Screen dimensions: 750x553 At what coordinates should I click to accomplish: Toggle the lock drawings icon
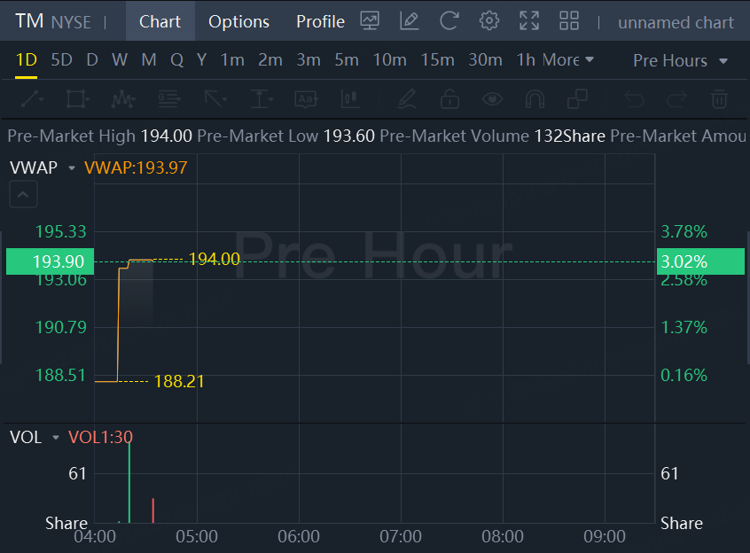pos(449,98)
